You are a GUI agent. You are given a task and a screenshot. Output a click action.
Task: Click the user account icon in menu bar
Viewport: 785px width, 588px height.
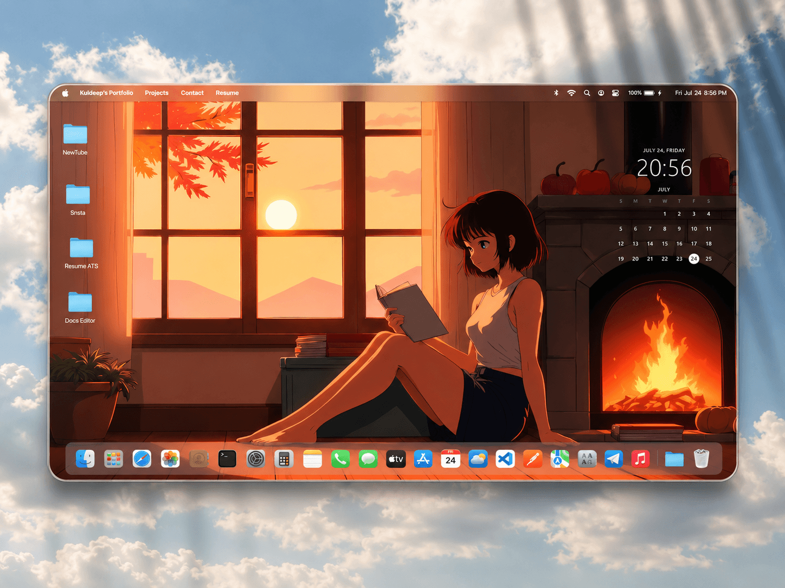(601, 93)
